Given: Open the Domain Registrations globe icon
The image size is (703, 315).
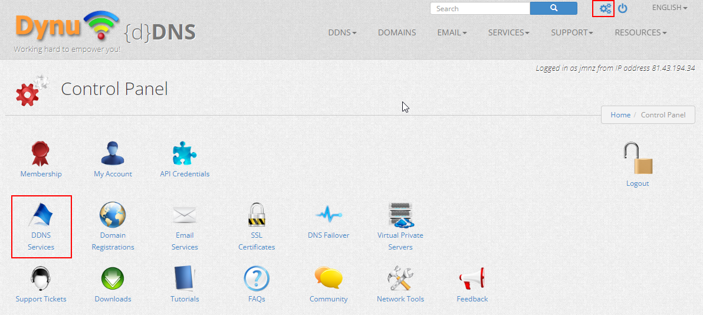Looking at the screenshot, I should pyautogui.click(x=113, y=215).
